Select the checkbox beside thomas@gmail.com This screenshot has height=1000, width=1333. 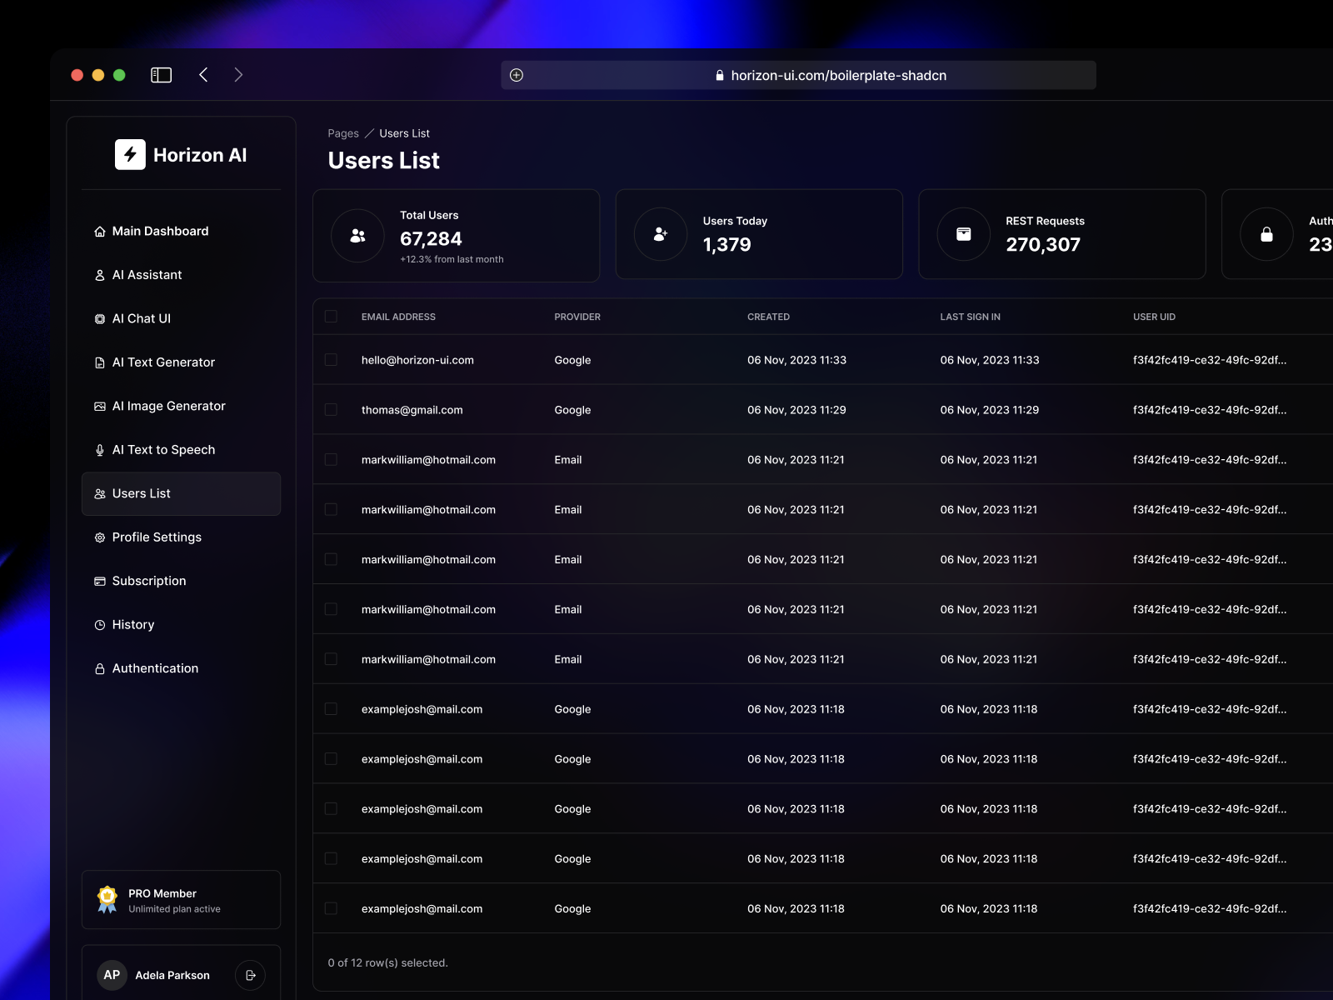(x=330, y=409)
